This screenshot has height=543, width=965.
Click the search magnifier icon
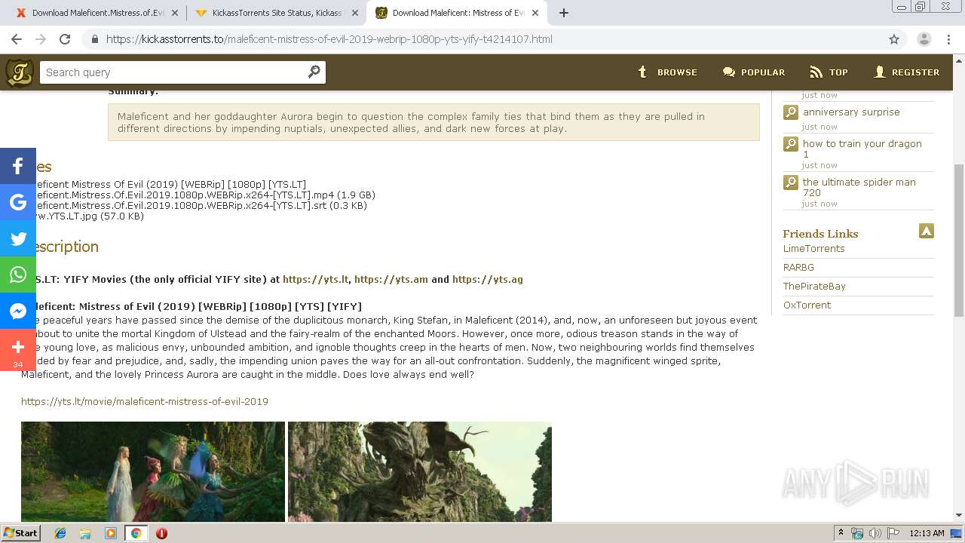(x=314, y=72)
